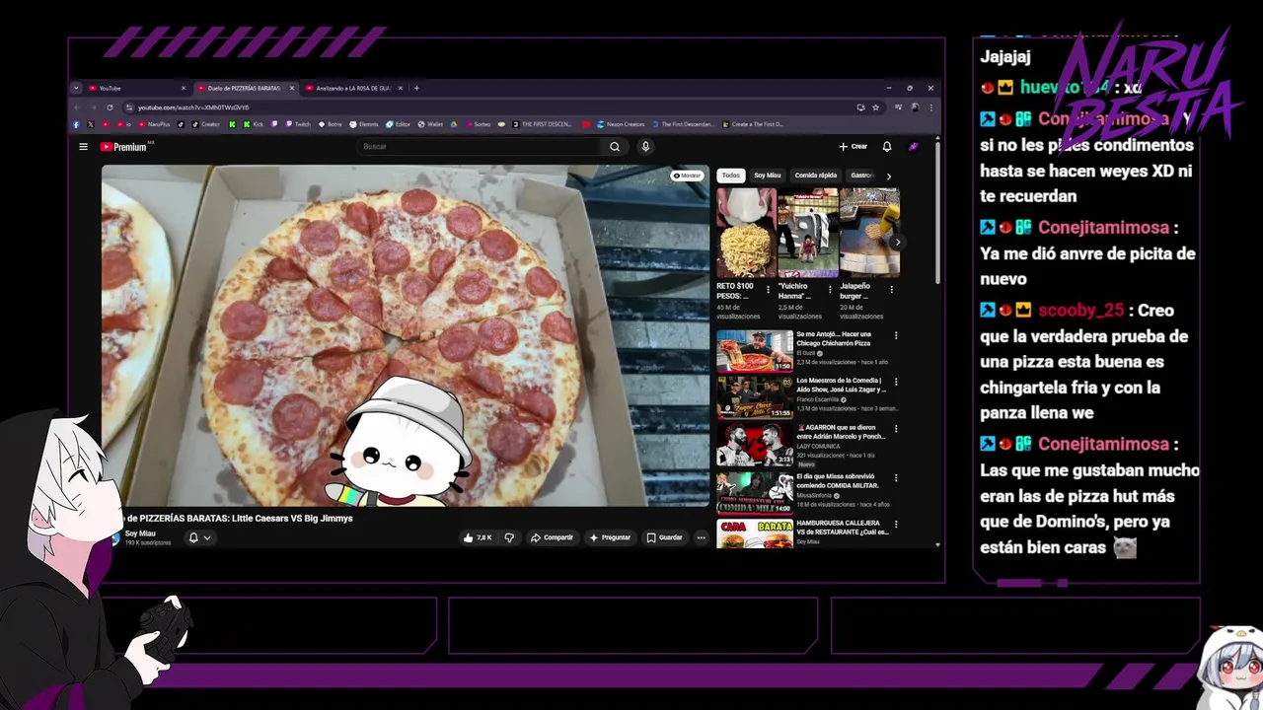Open the X bookmark icon
Image resolution: width=1263 pixels, height=710 pixels.
[90, 124]
